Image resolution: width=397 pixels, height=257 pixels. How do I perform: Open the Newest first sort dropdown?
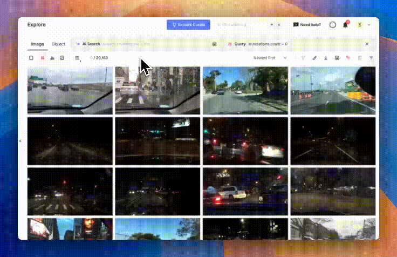pos(270,58)
